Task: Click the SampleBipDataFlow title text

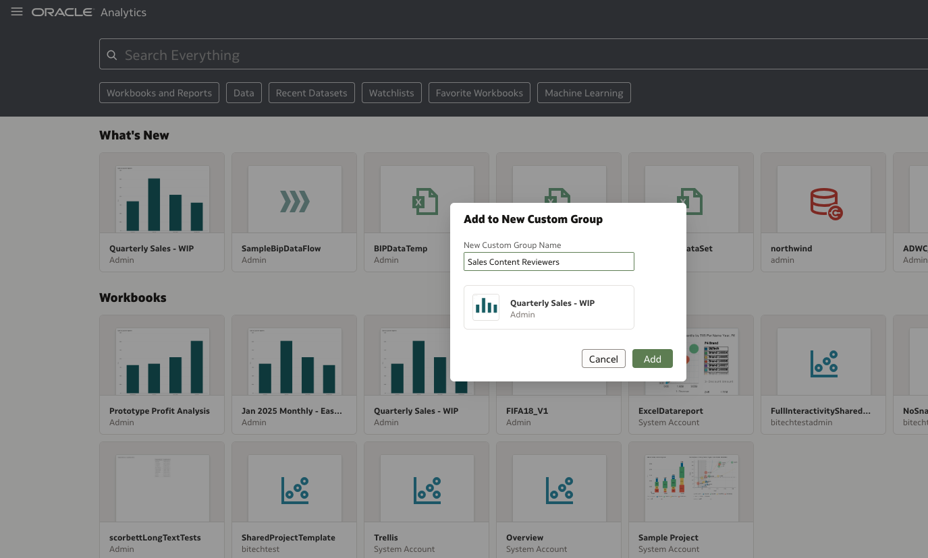Action: pyautogui.click(x=281, y=249)
